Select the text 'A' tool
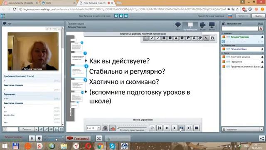 click(194, 38)
